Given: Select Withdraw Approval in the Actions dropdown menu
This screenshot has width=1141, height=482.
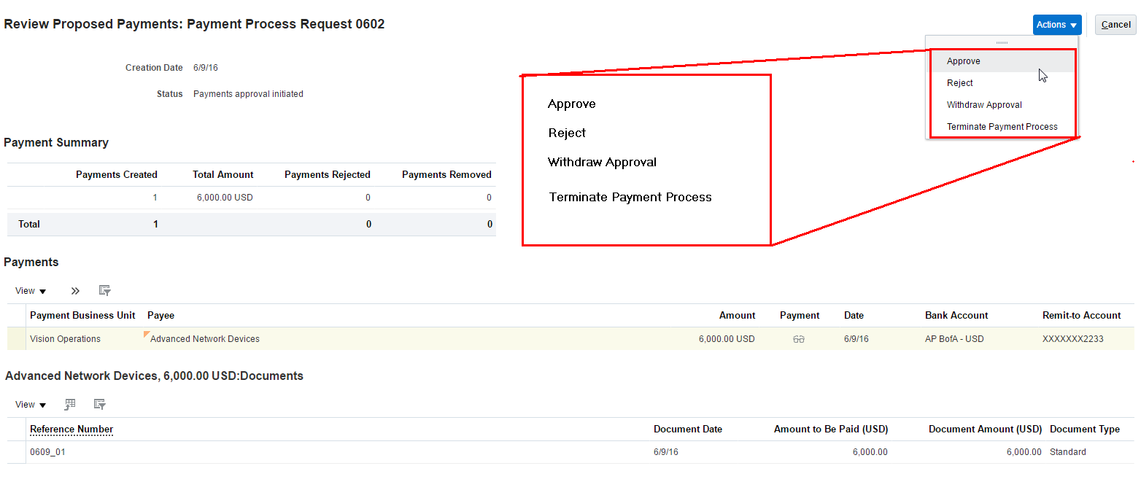Looking at the screenshot, I should (x=1002, y=105).
